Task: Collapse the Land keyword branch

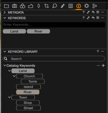Action: click(9, 71)
